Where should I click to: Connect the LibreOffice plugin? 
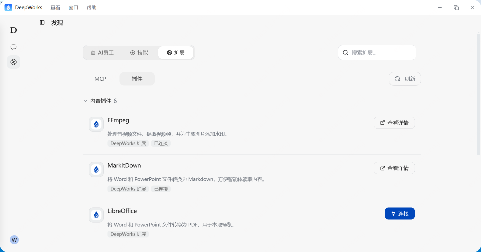tap(400, 213)
